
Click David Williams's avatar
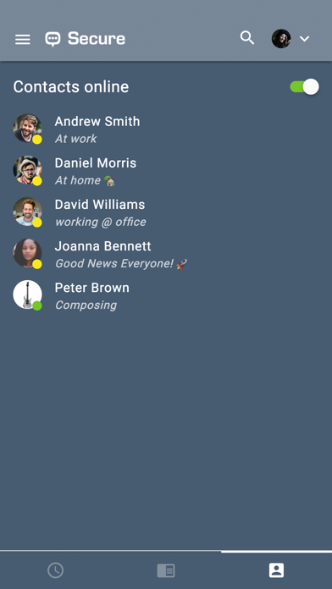tap(27, 212)
